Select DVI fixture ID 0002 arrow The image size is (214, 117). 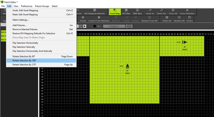pyautogui.click(x=127, y=66)
